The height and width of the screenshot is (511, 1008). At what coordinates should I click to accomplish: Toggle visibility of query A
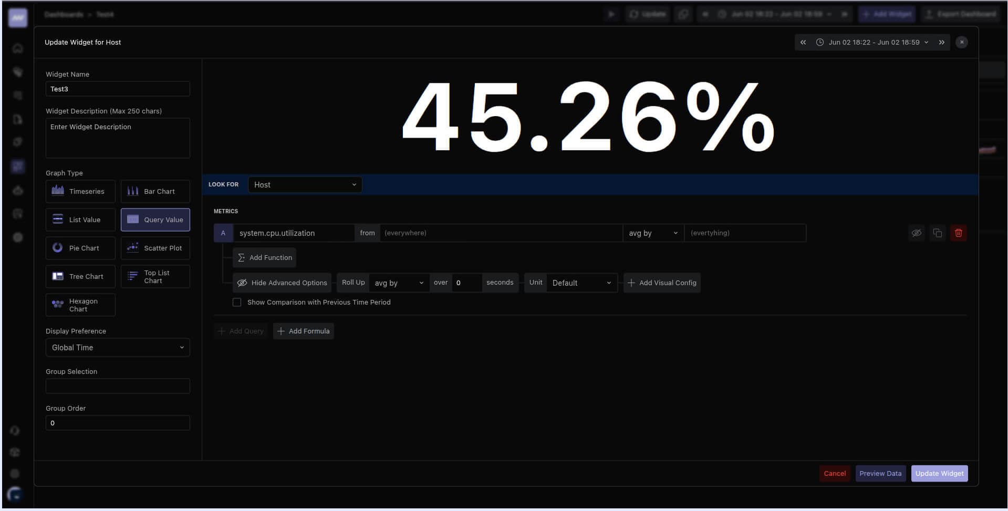click(x=917, y=233)
